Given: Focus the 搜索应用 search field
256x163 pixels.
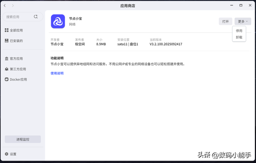Looking at the screenshot, I should (23, 17).
